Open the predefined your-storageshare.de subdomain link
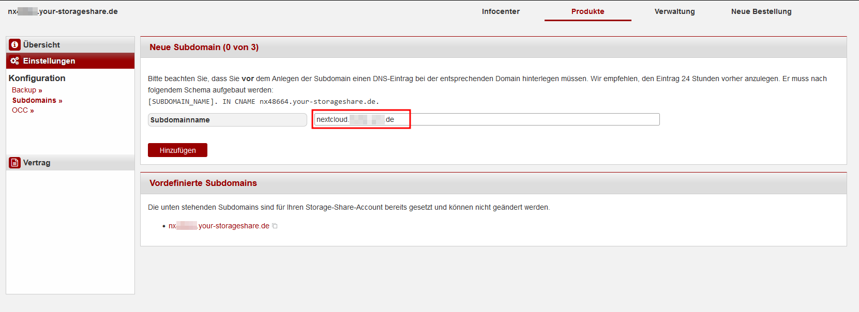The image size is (859, 312). point(219,226)
